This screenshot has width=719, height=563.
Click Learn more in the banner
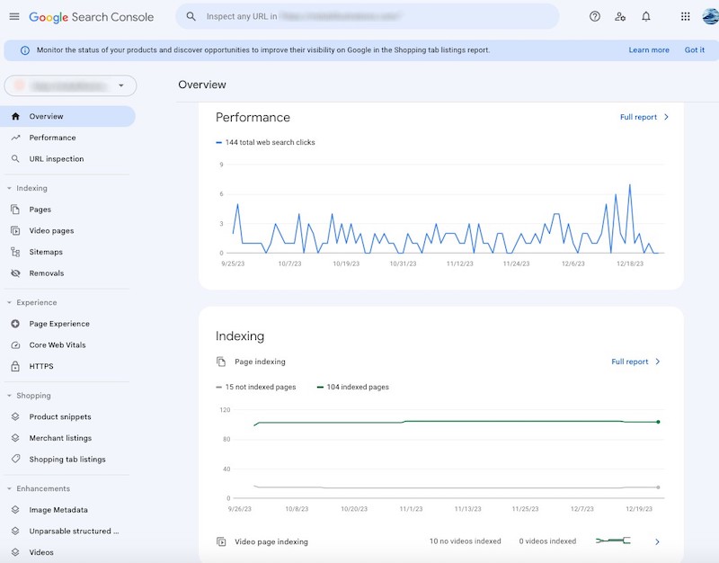[648, 50]
